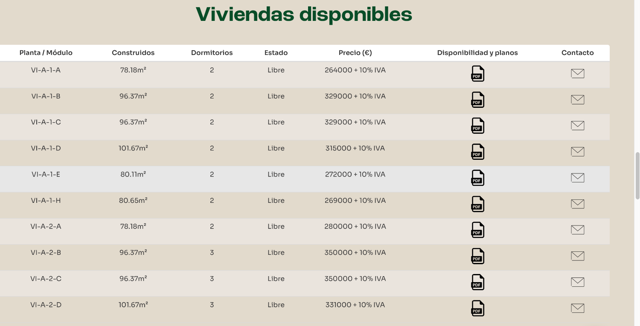
Task: Open the PDF plan for VI-A-1-C
Action: click(x=477, y=126)
